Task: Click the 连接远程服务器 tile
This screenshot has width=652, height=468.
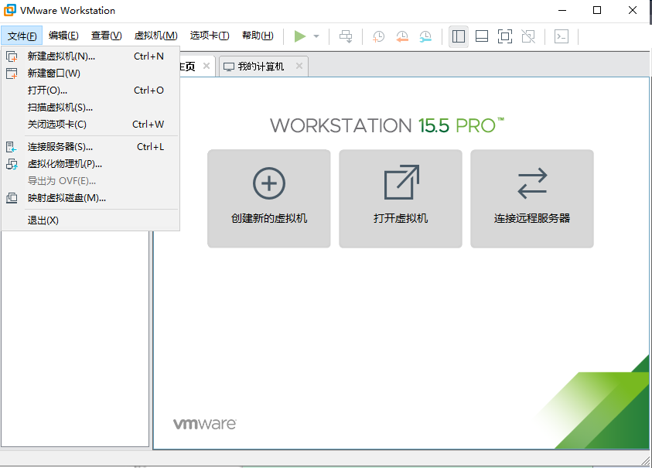Action: click(532, 199)
